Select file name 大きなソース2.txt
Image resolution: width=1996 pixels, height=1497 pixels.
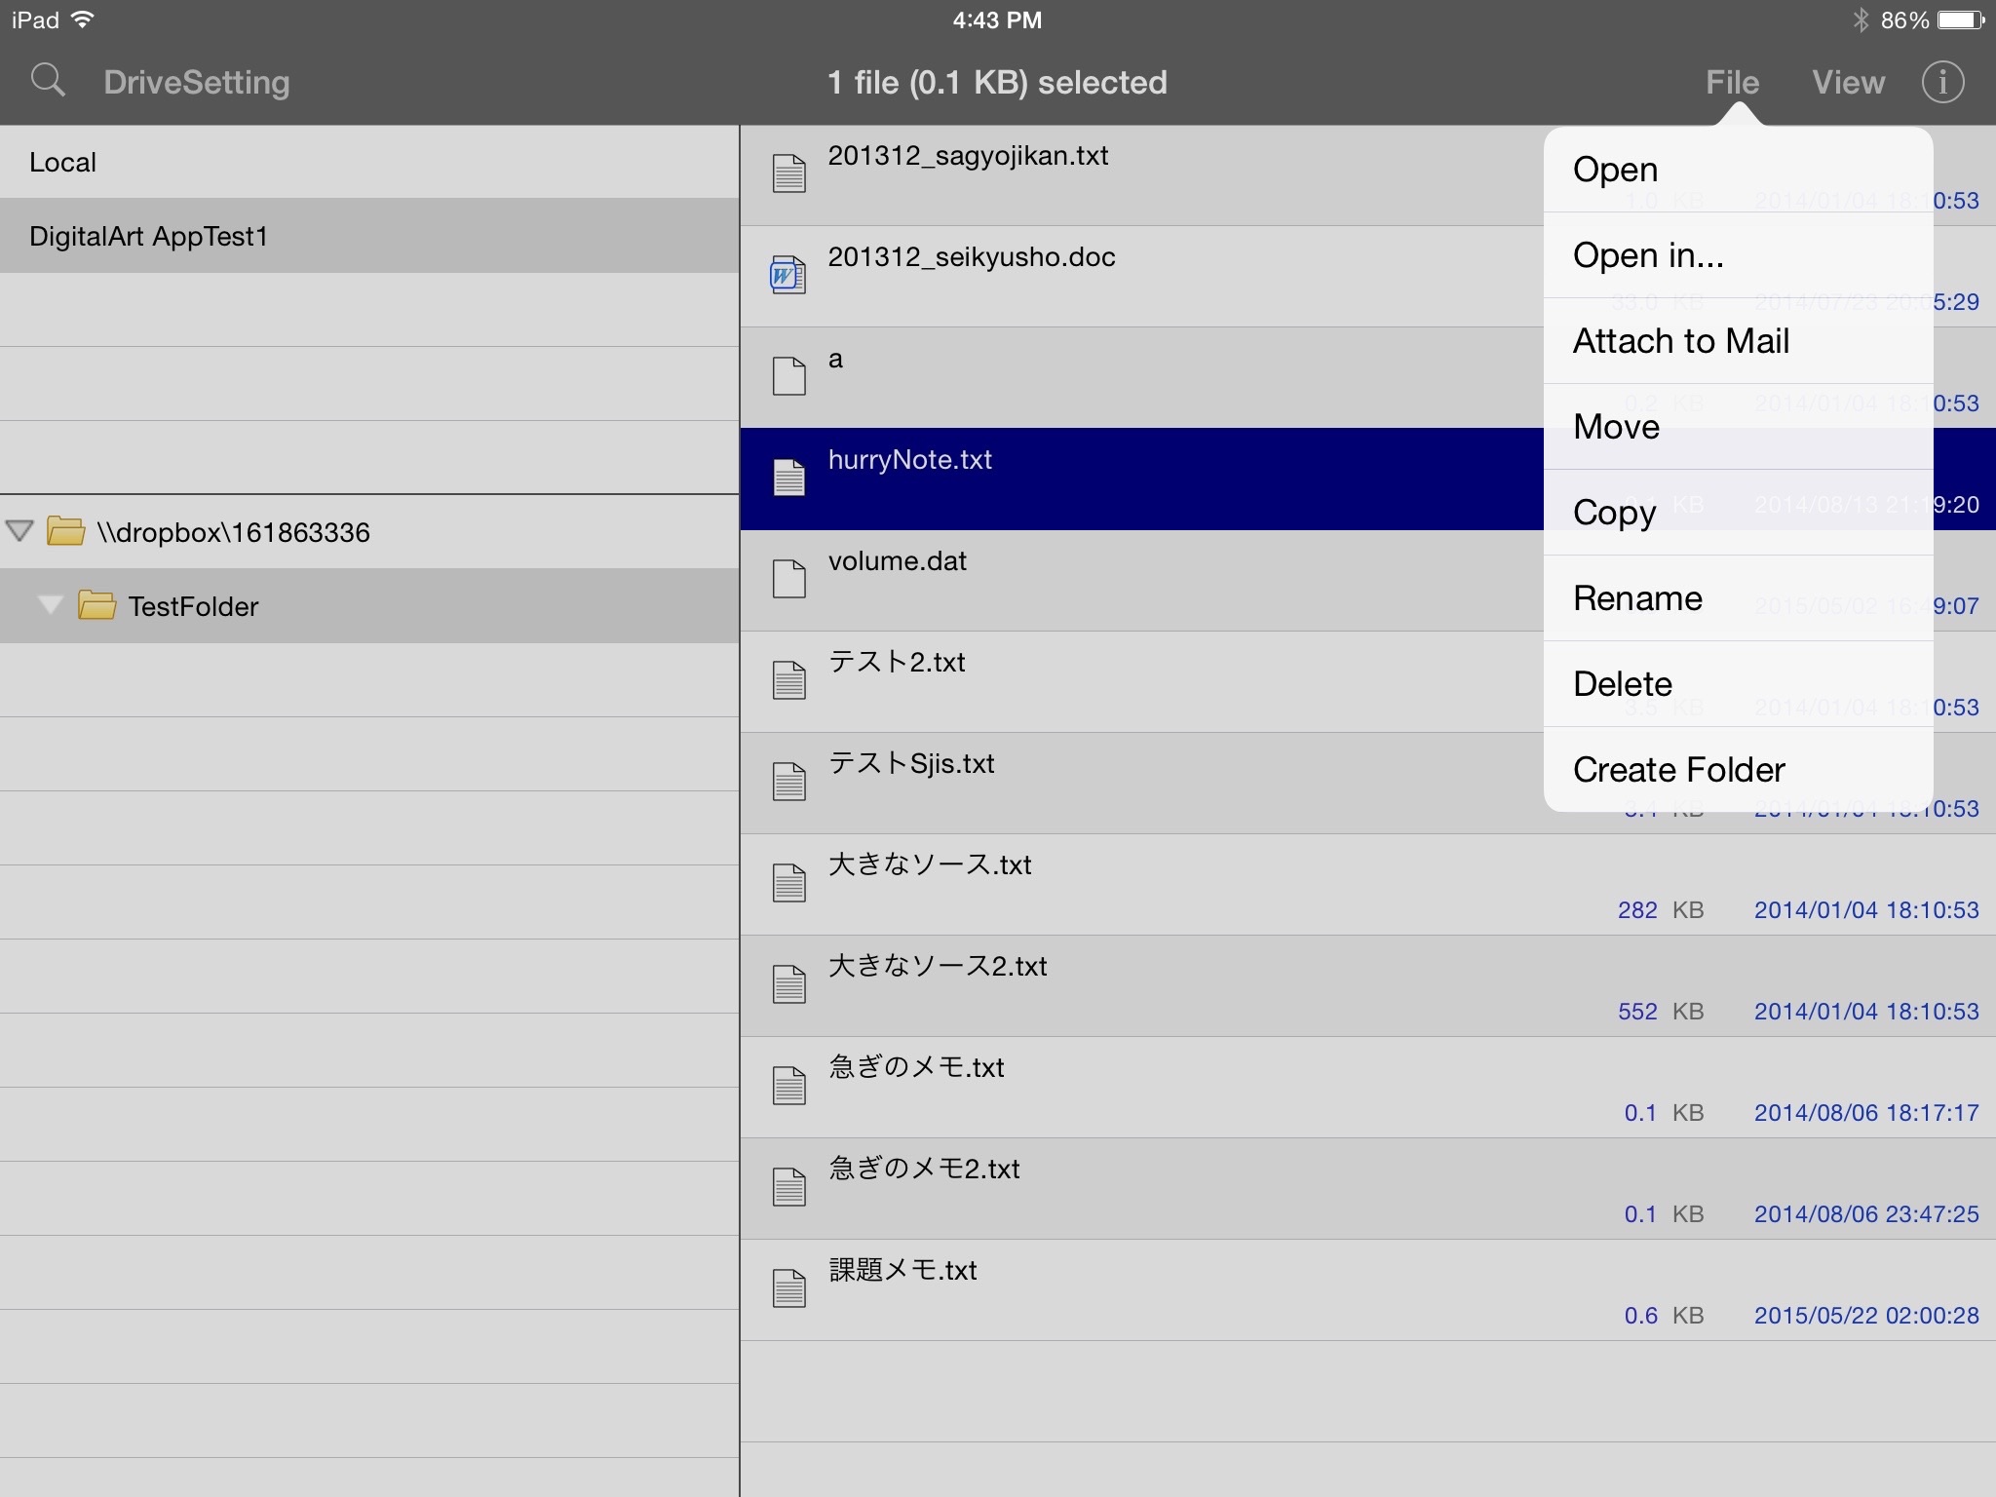[x=938, y=967]
